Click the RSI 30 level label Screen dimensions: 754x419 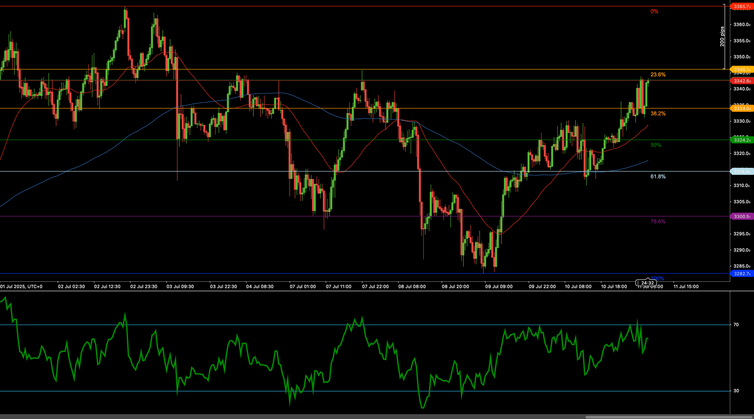click(x=736, y=391)
